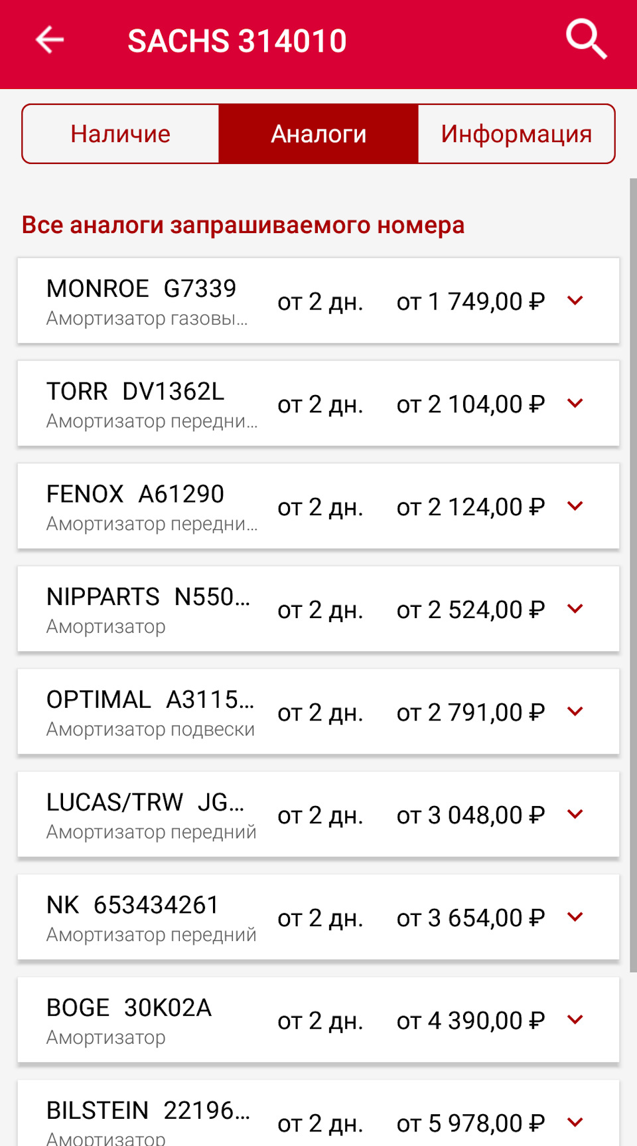Image resolution: width=637 pixels, height=1146 pixels.
Task: Open the Информация tab
Action: (x=516, y=133)
